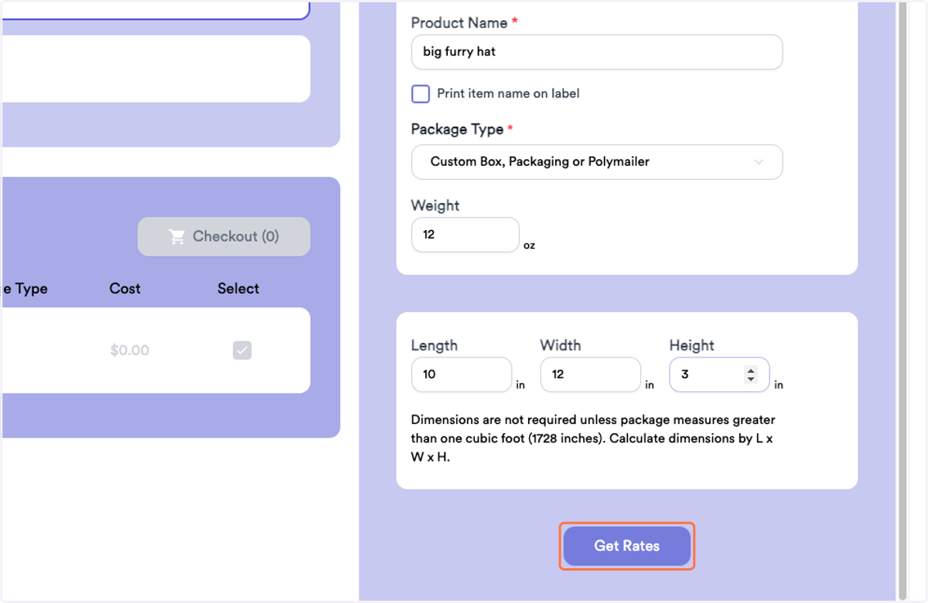Click the 'Dimensions are not required' note

[x=593, y=439]
